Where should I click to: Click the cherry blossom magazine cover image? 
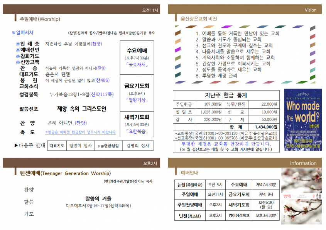pos(301,196)
